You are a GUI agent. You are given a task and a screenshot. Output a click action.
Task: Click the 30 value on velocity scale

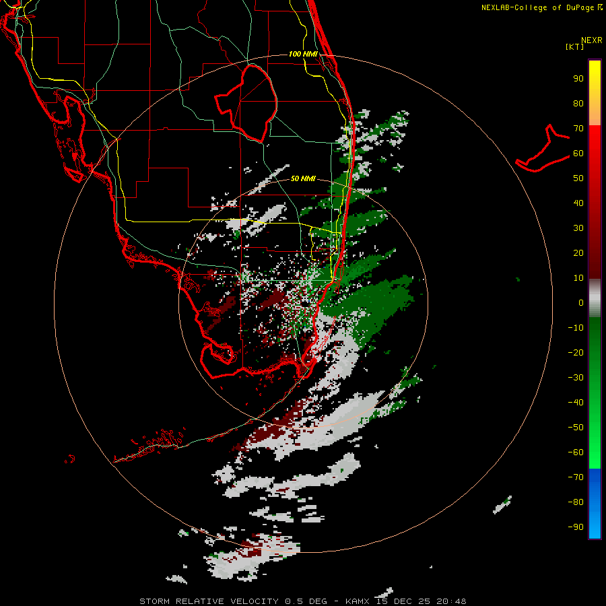pyautogui.click(x=578, y=228)
